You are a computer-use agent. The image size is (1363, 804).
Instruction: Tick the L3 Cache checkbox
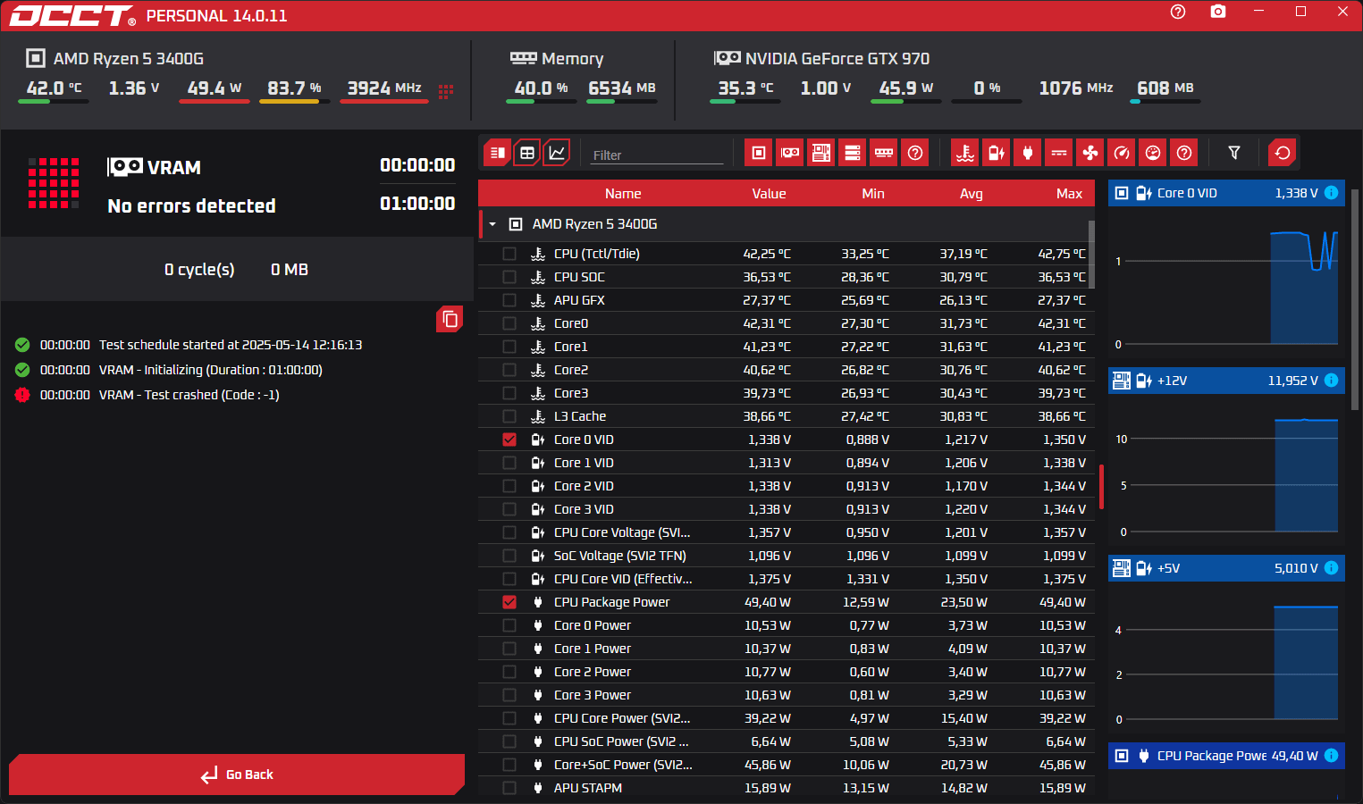coord(509,416)
